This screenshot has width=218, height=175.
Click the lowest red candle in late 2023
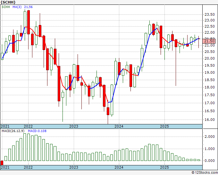pyautogui.click(x=108, y=111)
